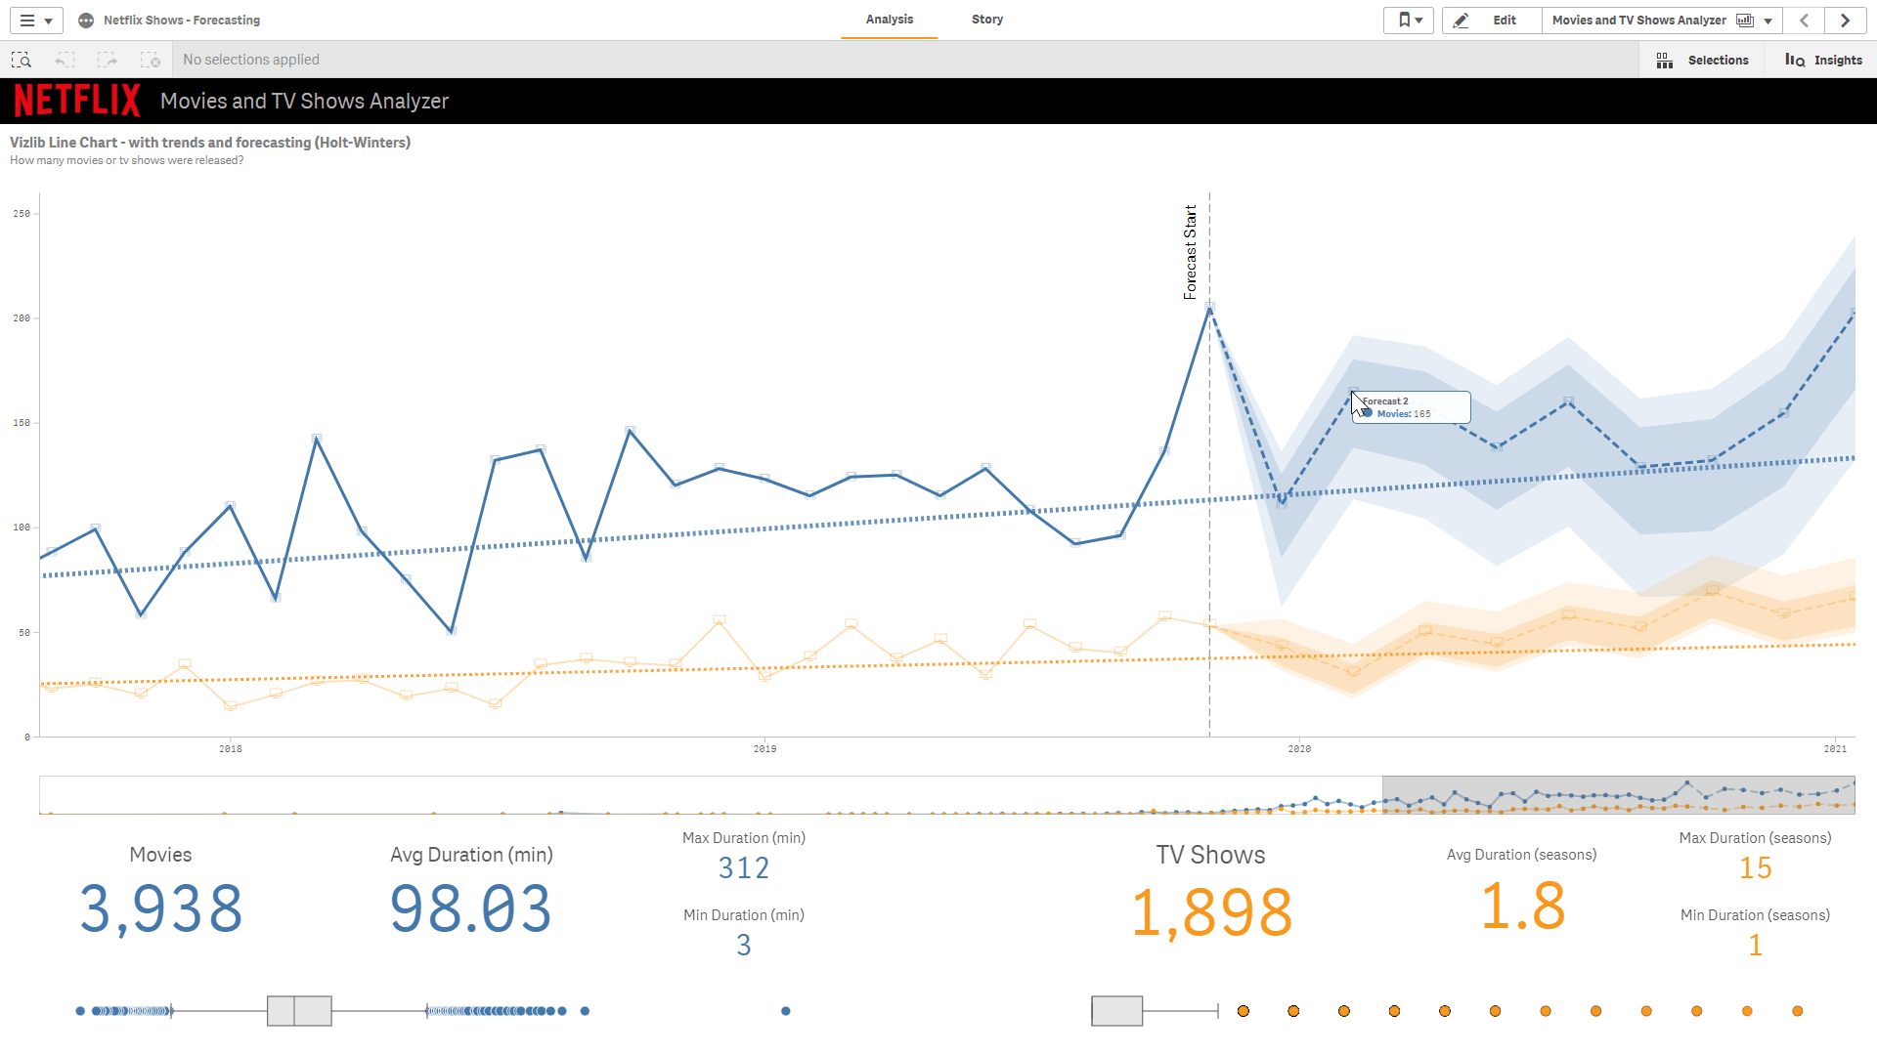Go to the next sheet

[1846, 21]
